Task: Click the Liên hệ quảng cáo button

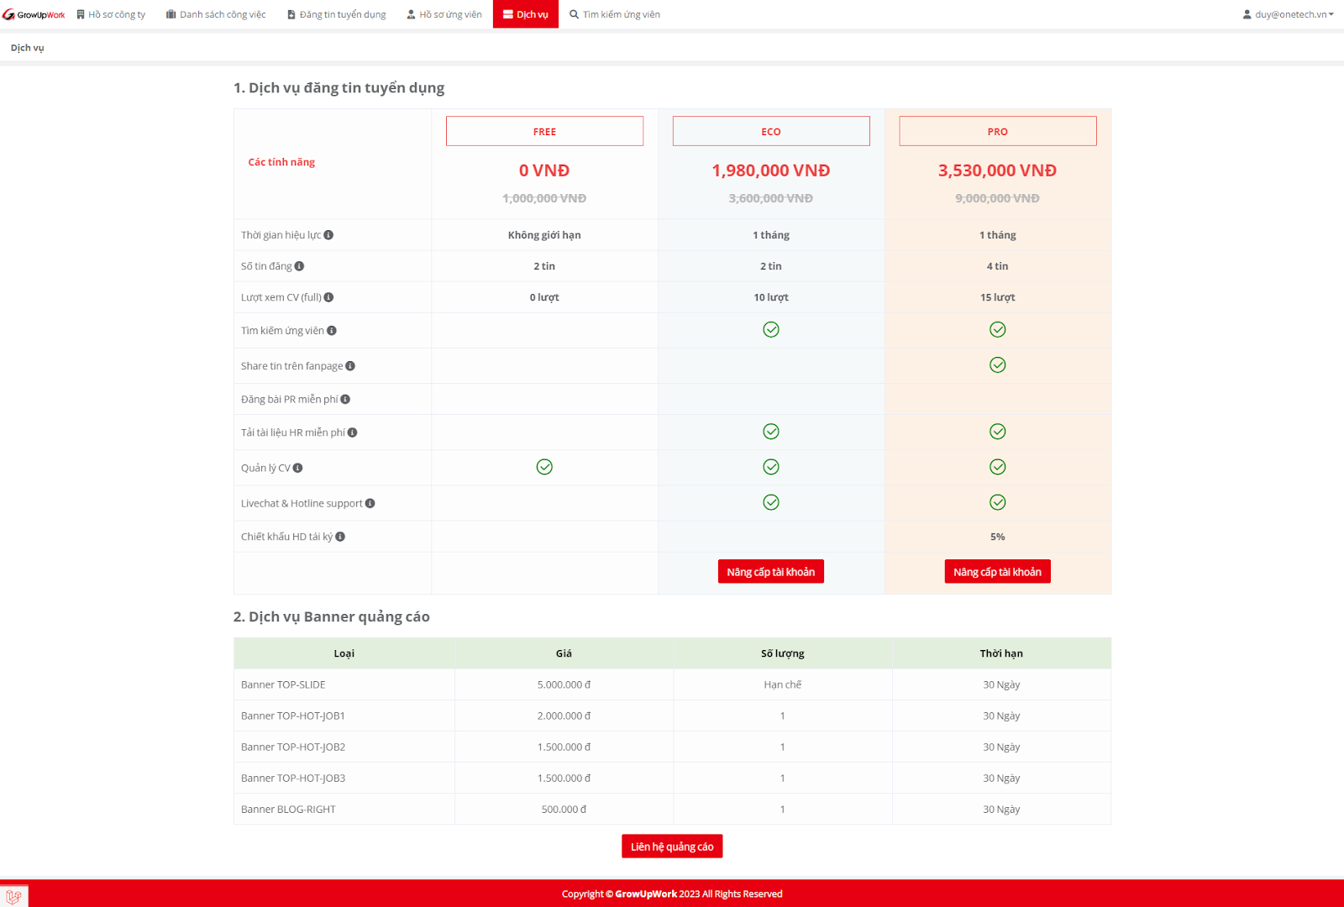Action: pos(672,847)
